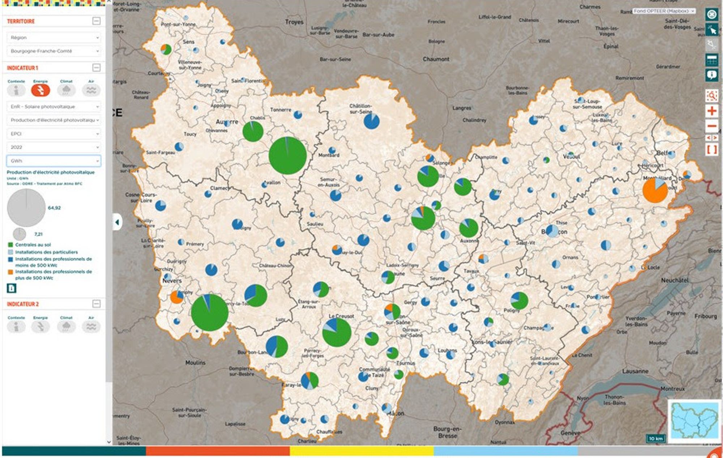Toggle the Contexte category in Indicateur 1
Viewport: 723px width, 458px height.
[x=16, y=90]
